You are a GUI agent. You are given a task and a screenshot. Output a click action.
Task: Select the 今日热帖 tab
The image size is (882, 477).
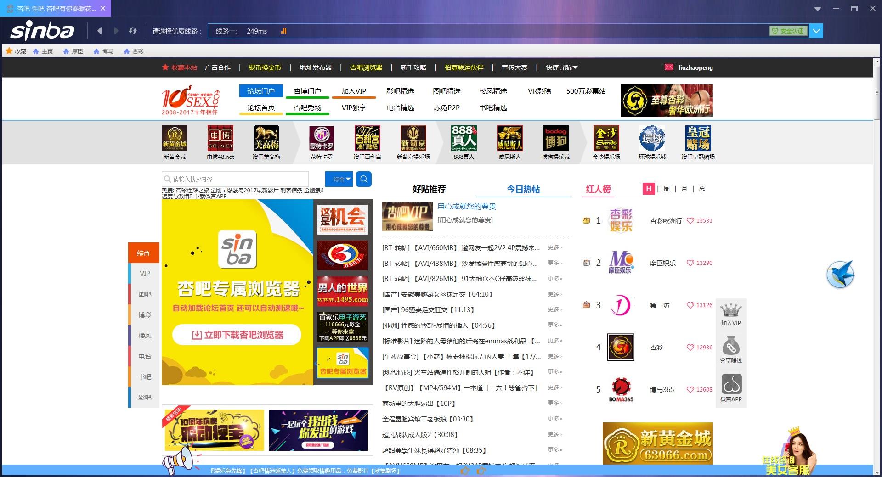tap(523, 189)
